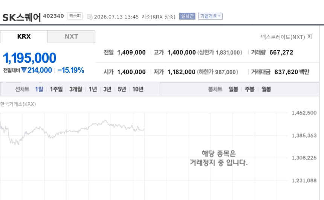Screen dimensions: 324x200
Task: Switch to the NXT tab
Action: (x=72, y=37)
